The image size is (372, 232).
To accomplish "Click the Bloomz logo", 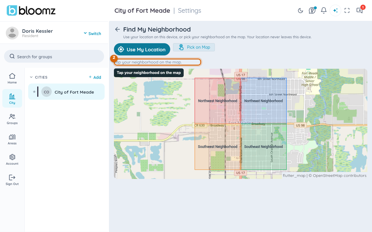I will coord(31,10).
